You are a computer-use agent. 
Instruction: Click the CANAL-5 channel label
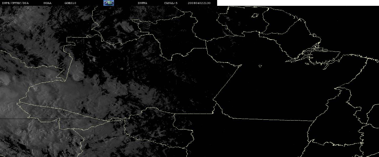(171, 3)
